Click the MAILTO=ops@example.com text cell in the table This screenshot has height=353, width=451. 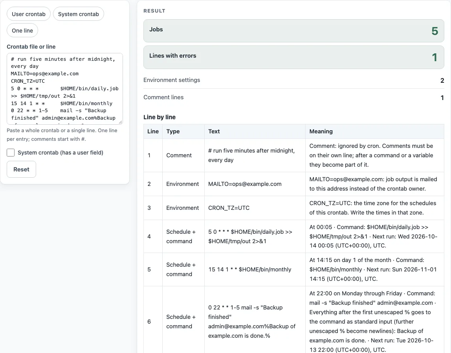(255, 184)
